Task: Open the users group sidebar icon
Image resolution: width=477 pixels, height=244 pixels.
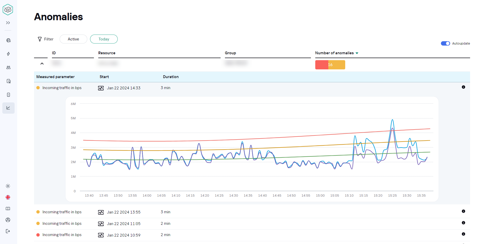Action: pyautogui.click(x=8, y=68)
